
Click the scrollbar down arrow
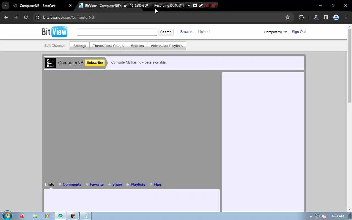(350, 210)
